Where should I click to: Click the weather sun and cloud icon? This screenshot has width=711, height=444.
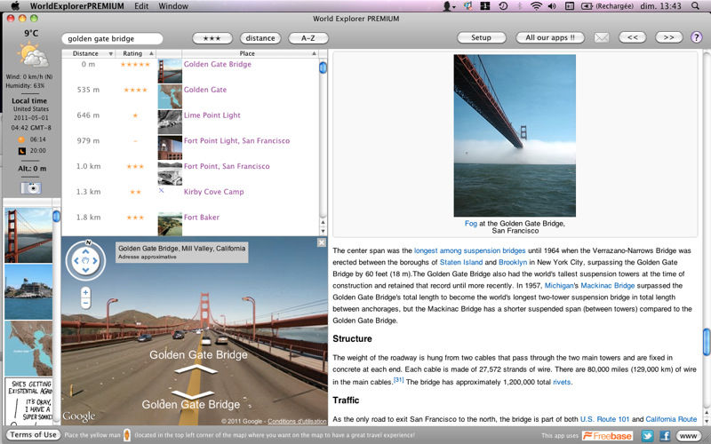point(33,55)
